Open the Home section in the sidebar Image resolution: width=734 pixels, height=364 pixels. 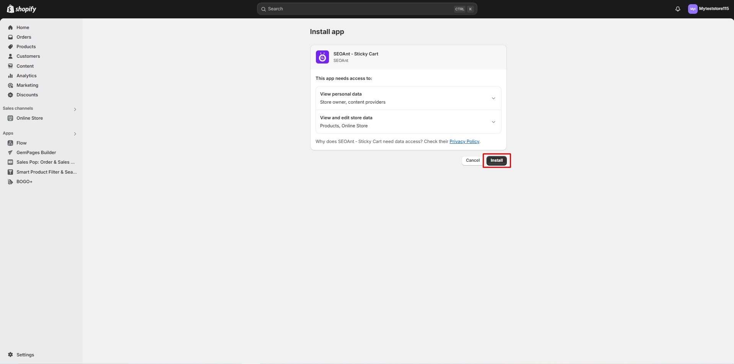tap(23, 27)
